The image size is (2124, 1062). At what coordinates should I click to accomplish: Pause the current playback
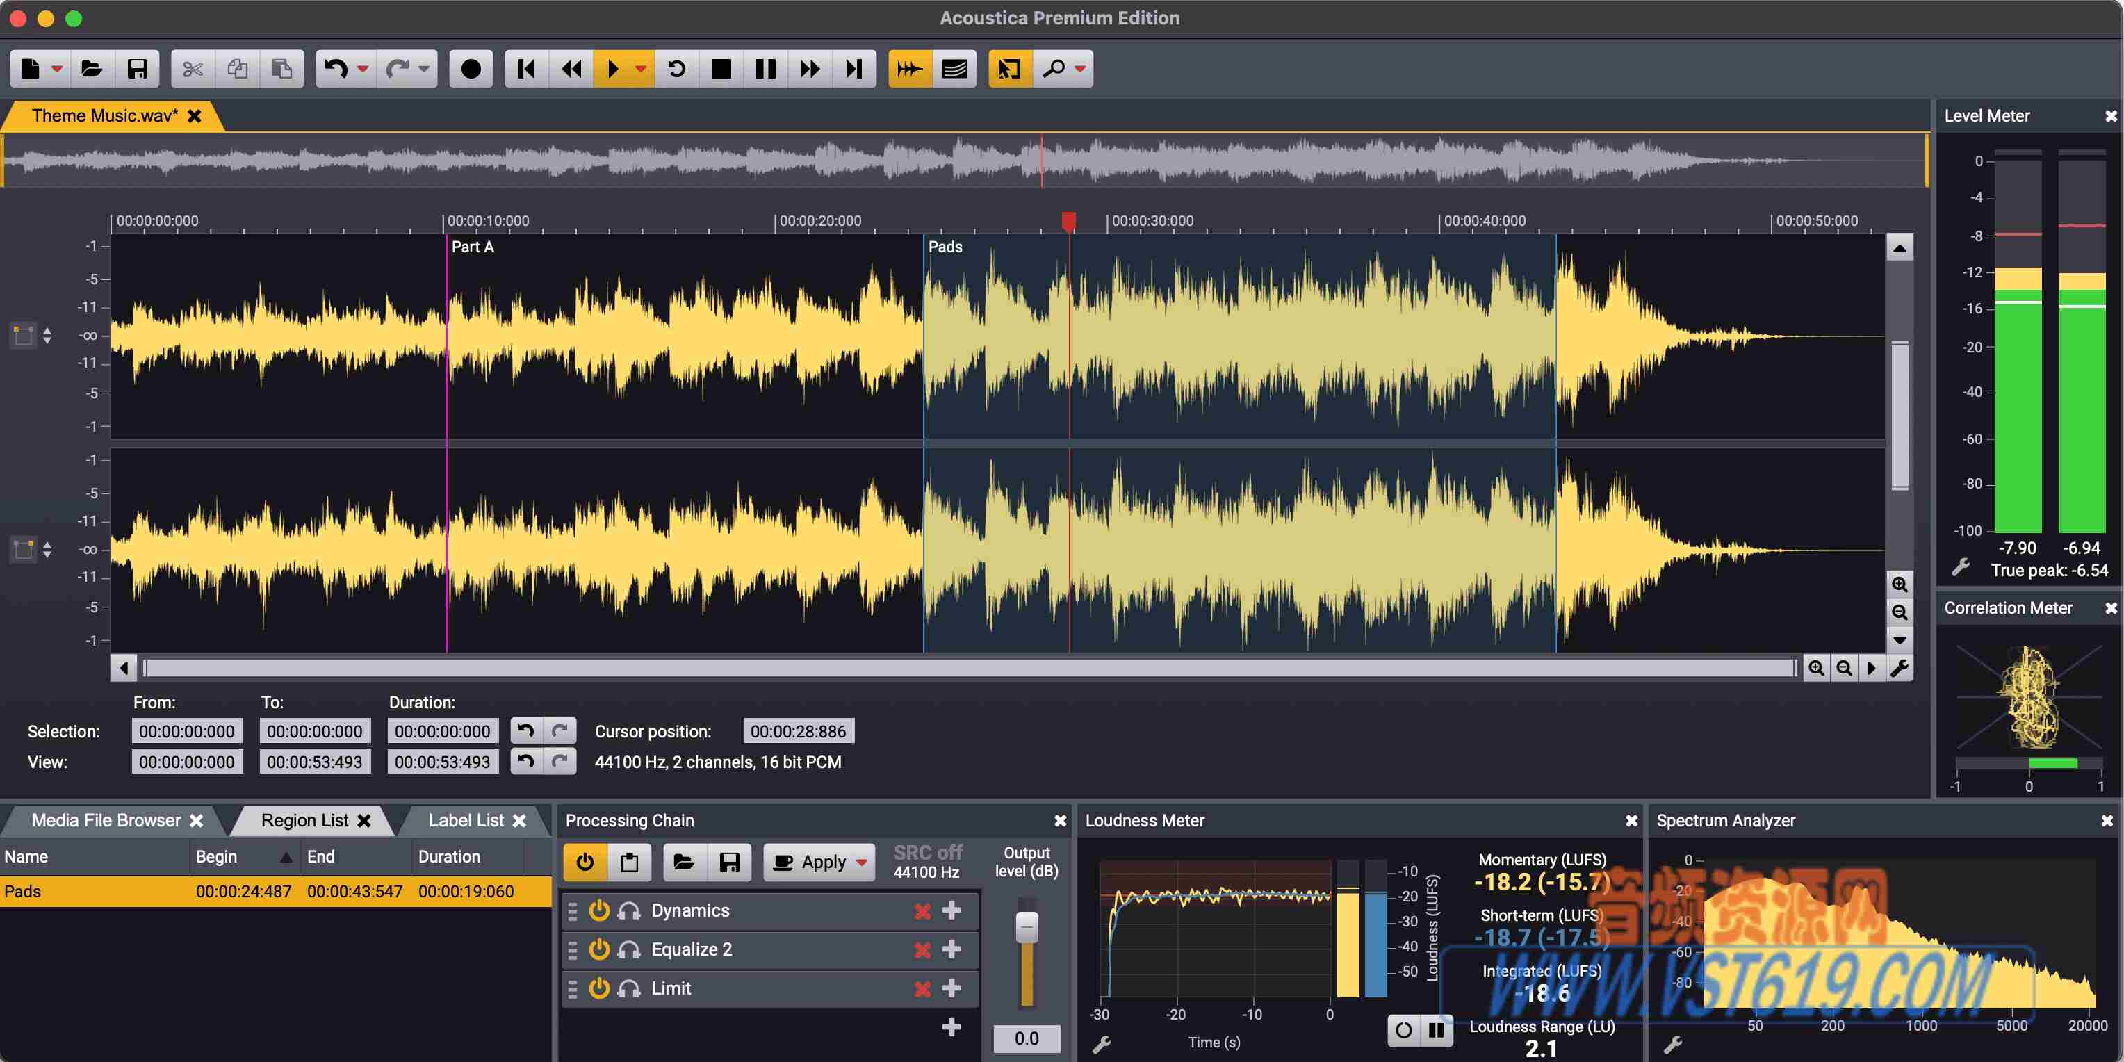765,68
